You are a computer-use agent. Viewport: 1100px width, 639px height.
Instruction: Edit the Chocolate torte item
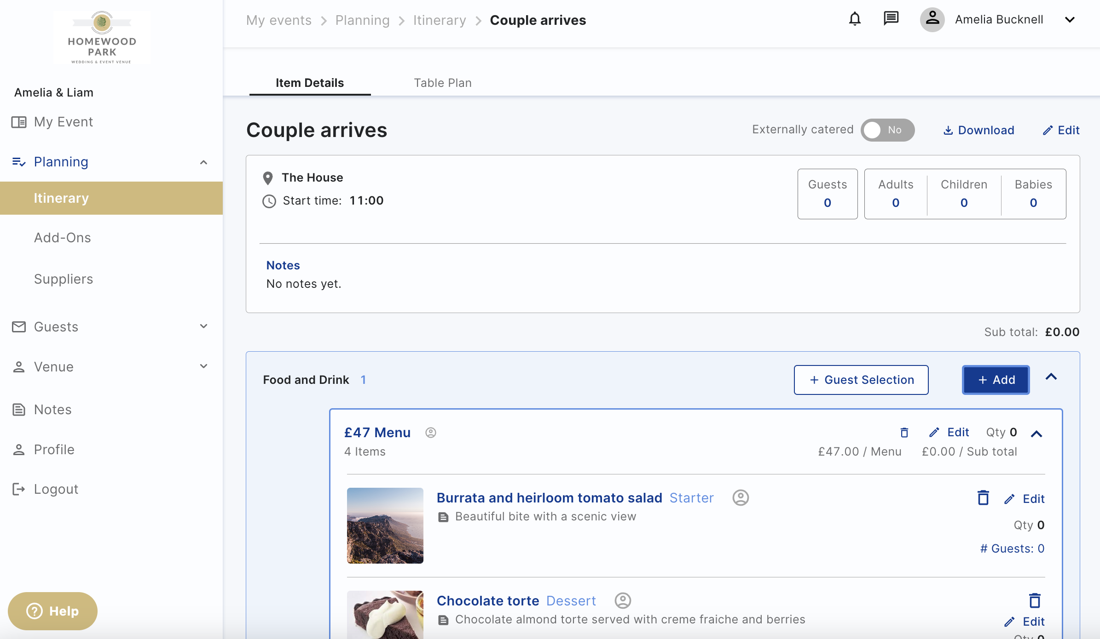pos(1025,622)
